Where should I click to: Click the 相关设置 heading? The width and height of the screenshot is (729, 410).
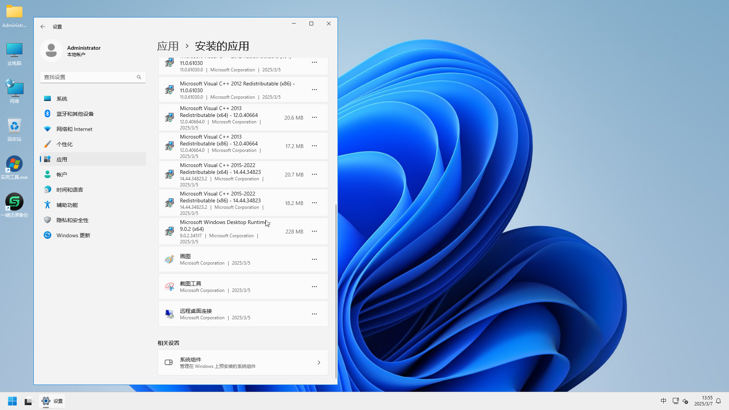pyautogui.click(x=169, y=343)
